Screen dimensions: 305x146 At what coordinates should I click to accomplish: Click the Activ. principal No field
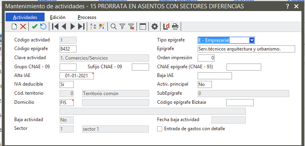point(205,84)
